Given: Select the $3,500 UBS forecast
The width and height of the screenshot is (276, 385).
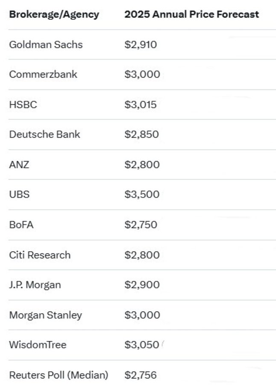Looking at the screenshot, I should tap(142, 195).
